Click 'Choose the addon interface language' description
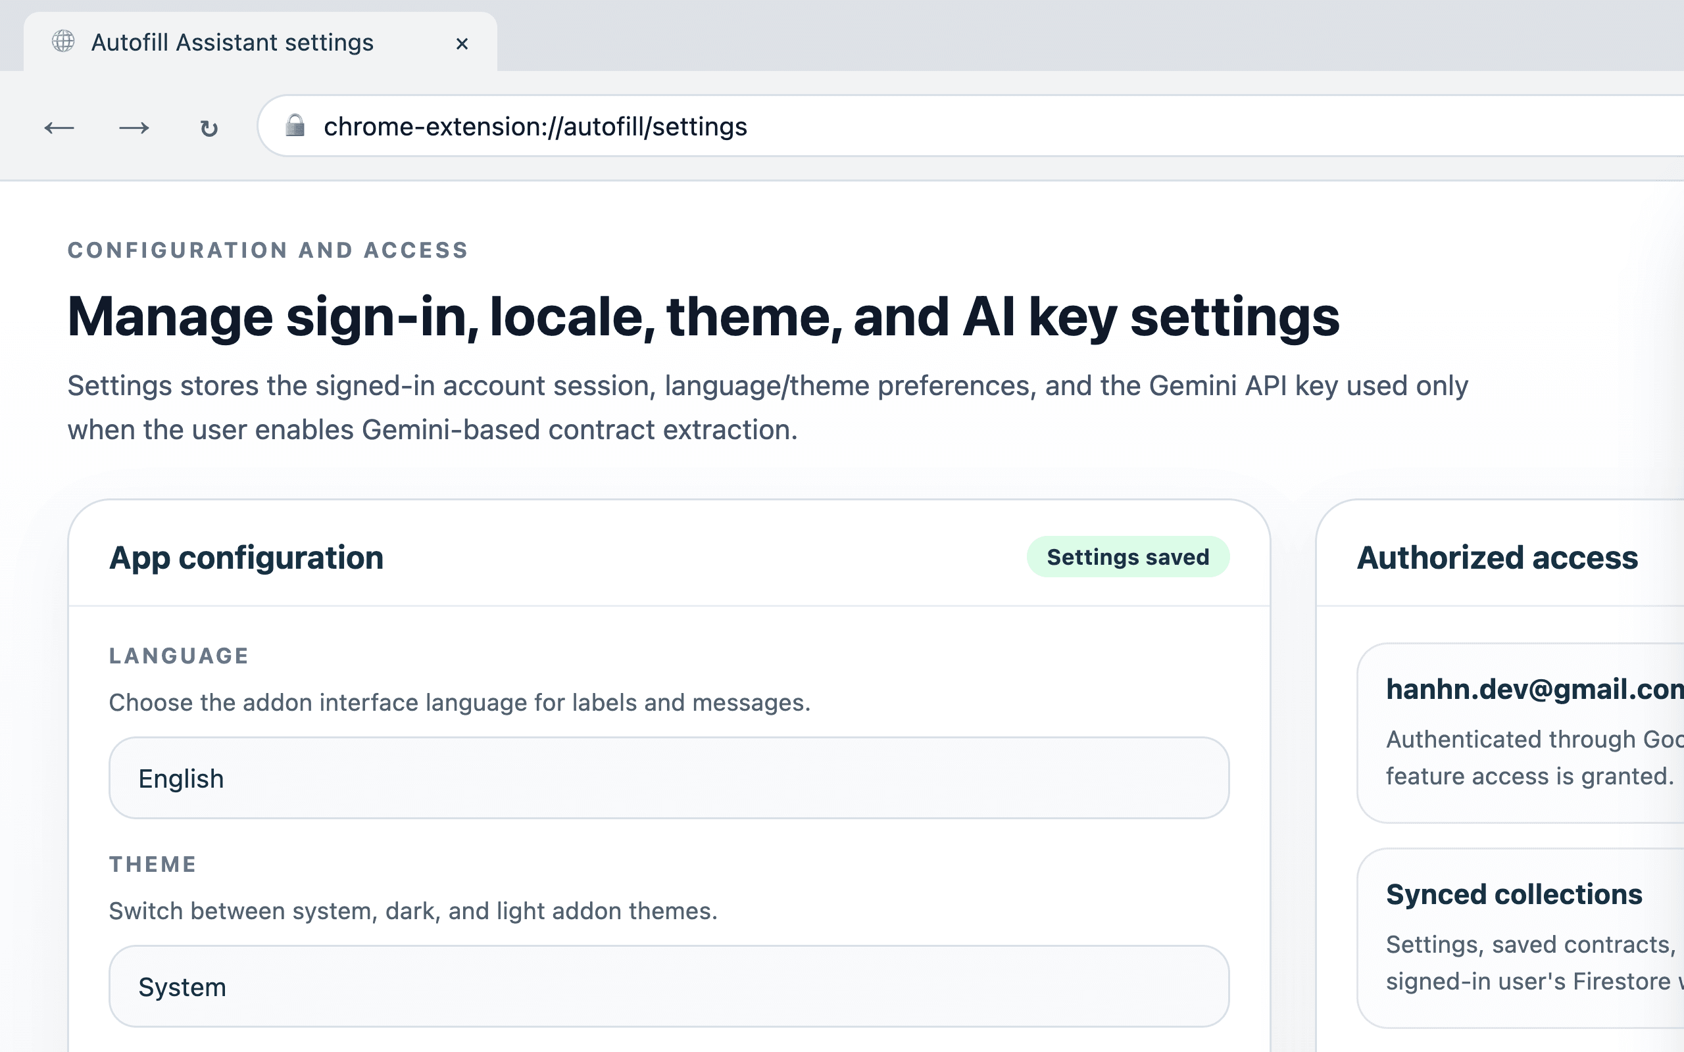The image size is (1684, 1052). click(x=460, y=702)
